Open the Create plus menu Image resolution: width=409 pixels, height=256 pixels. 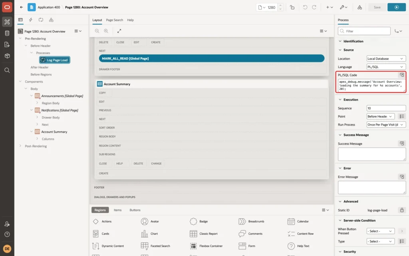pyautogui.click(x=330, y=7)
